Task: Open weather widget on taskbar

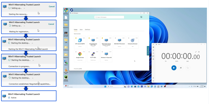Action: click(68, 86)
